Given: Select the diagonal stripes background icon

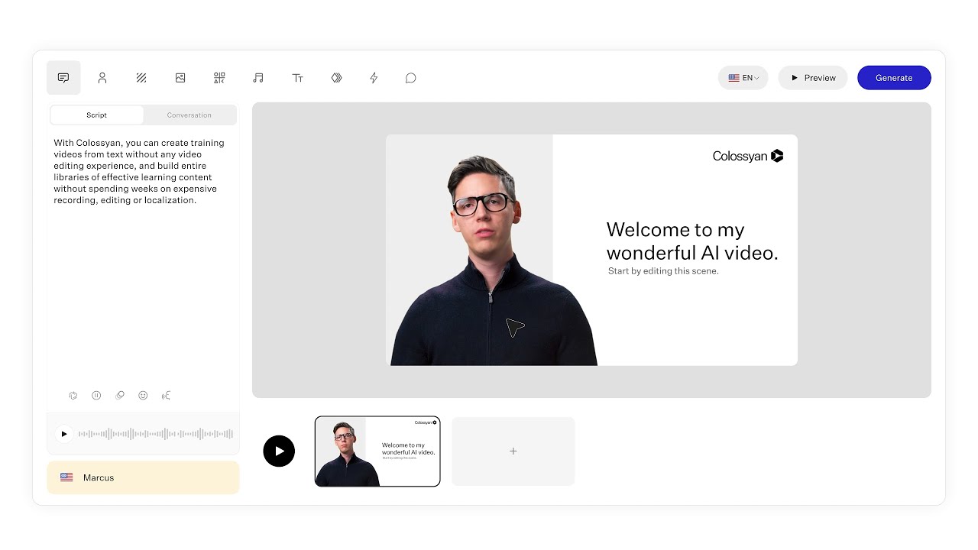Looking at the screenshot, I should pyautogui.click(x=141, y=78).
